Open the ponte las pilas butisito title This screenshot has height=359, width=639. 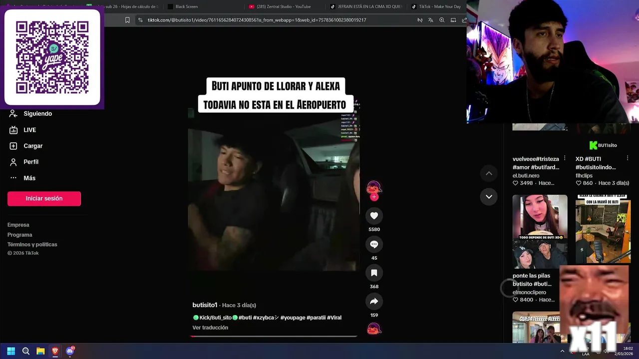(x=532, y=280)
